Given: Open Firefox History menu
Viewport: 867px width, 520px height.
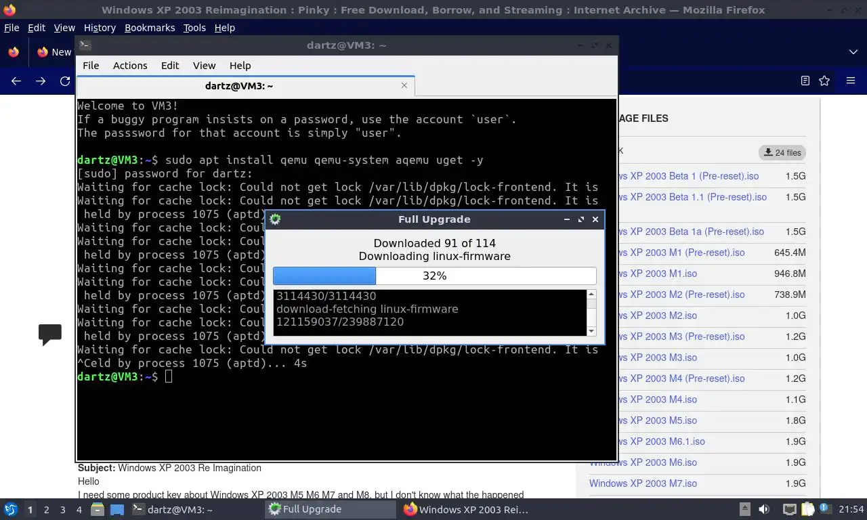Looking at the screenshot, I should (x=100, y=28).
